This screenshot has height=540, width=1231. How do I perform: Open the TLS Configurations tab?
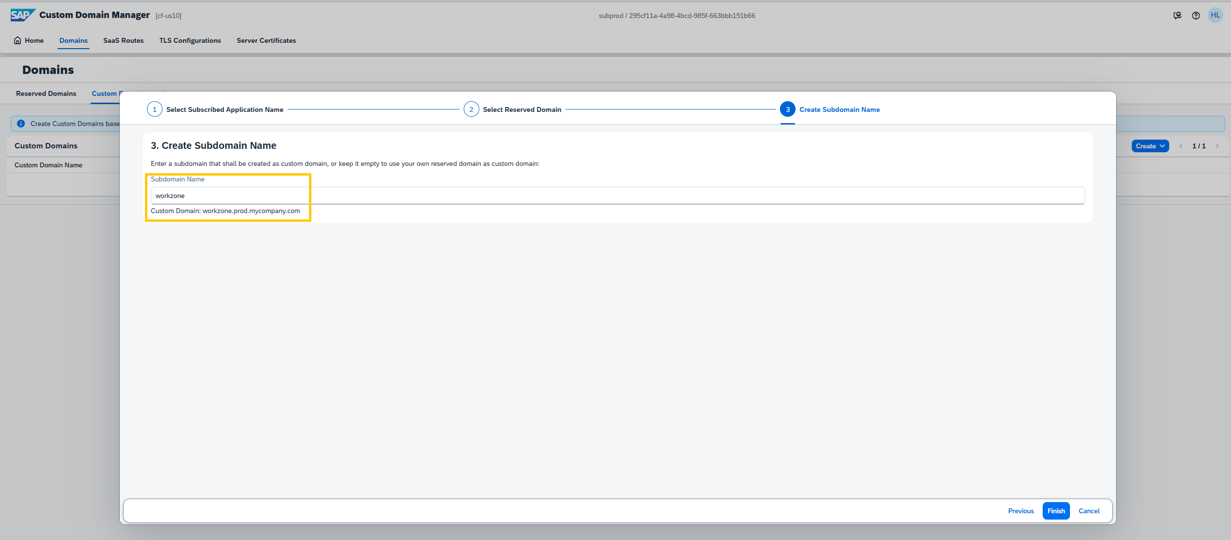point(190,40)
